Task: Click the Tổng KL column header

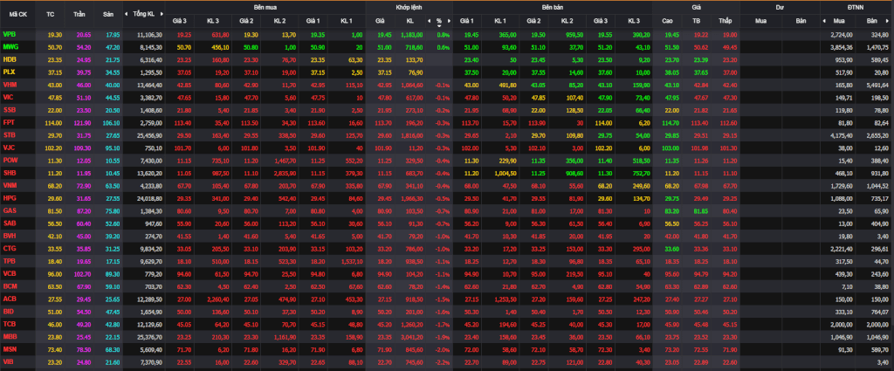Action: pos(144,14)
